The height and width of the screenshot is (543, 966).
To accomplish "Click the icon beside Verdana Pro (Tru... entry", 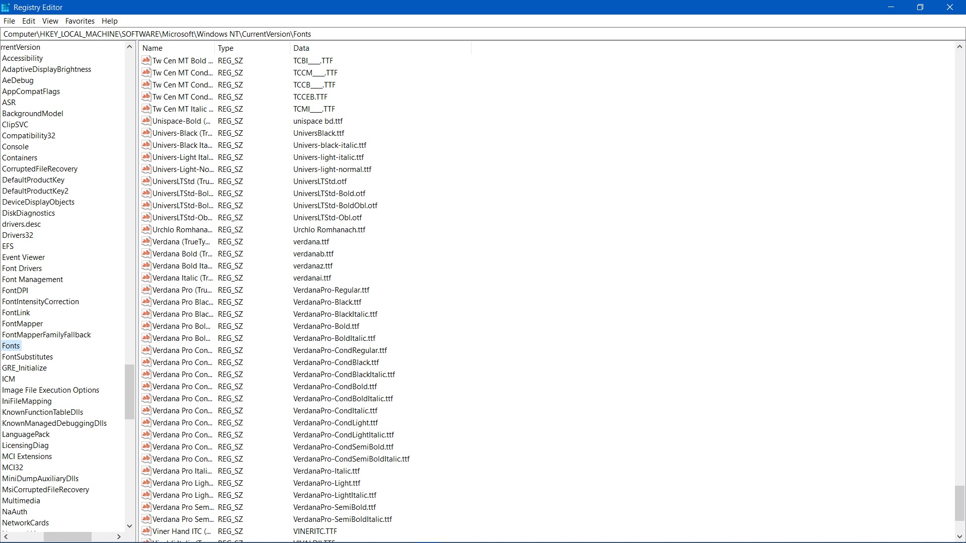I will 146,290.
